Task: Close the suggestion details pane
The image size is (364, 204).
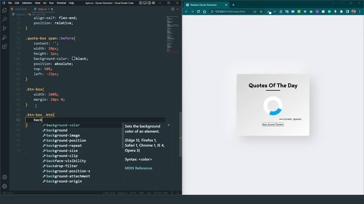Action: click(x=168, y=125)
